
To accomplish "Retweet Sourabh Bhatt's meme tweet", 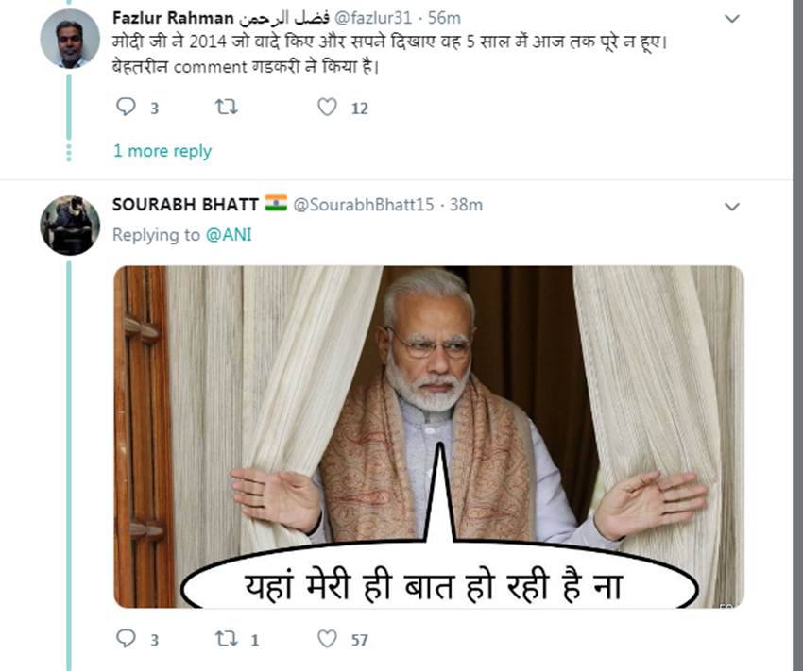I will [227, 639].
